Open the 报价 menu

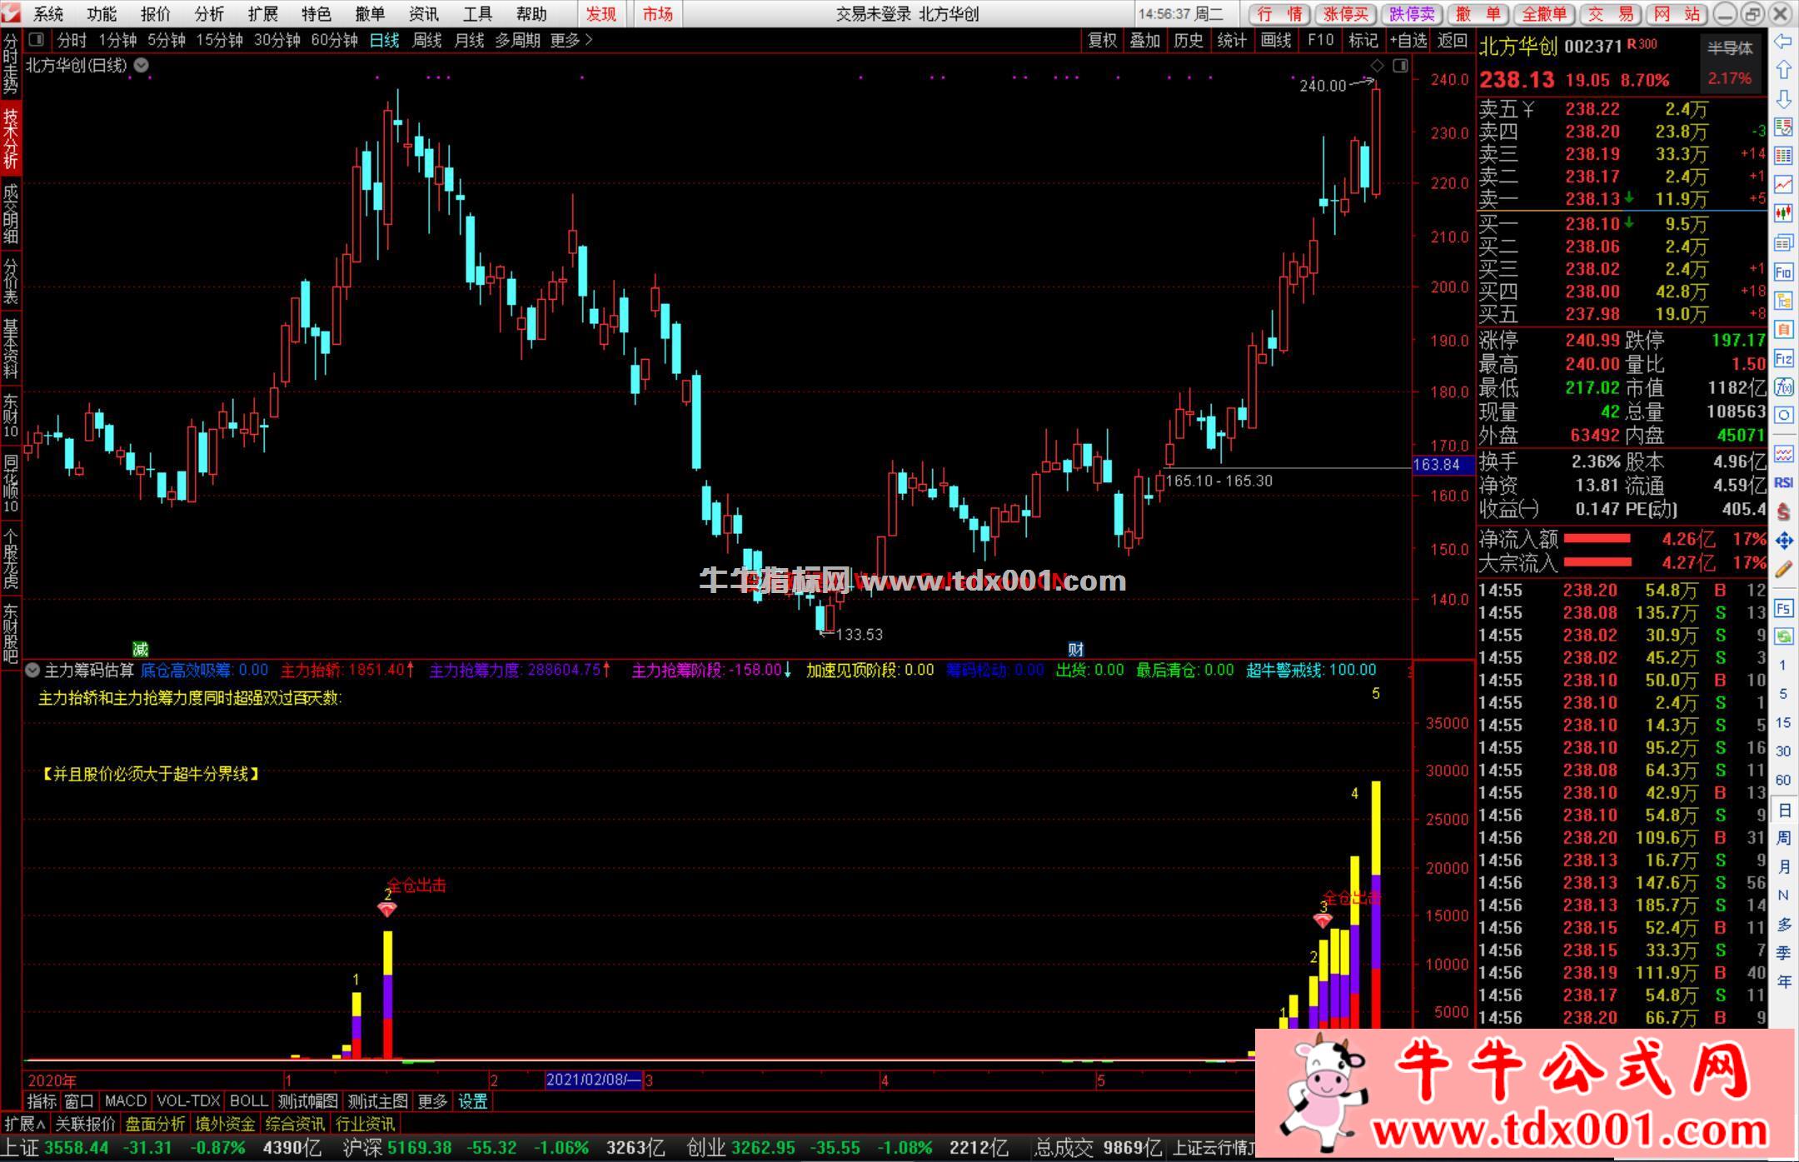point(155,14)
